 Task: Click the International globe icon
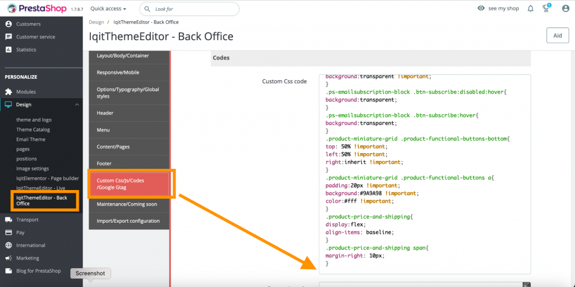9,245
